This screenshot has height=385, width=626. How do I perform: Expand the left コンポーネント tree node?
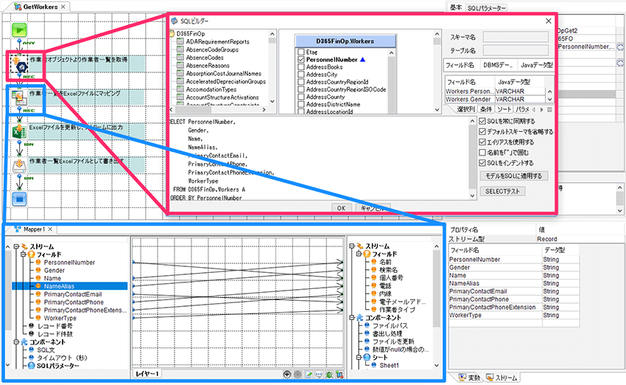click(18, 342)
